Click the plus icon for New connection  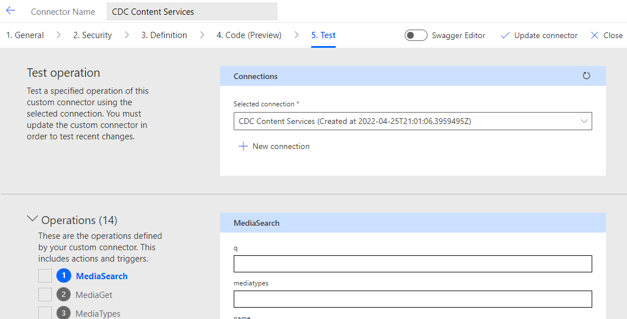click(x=243, y=146)
